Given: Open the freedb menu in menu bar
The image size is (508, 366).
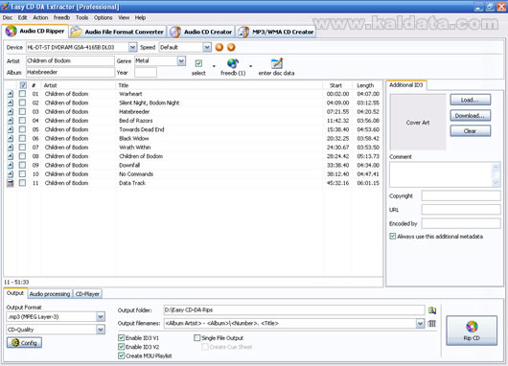Looking at the screenshot, I should [x=61, y=17].
